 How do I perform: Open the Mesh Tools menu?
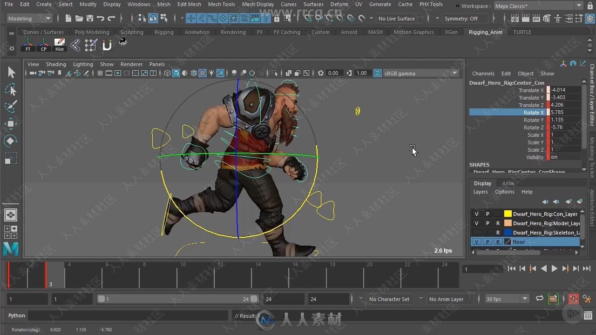(221, 4)
